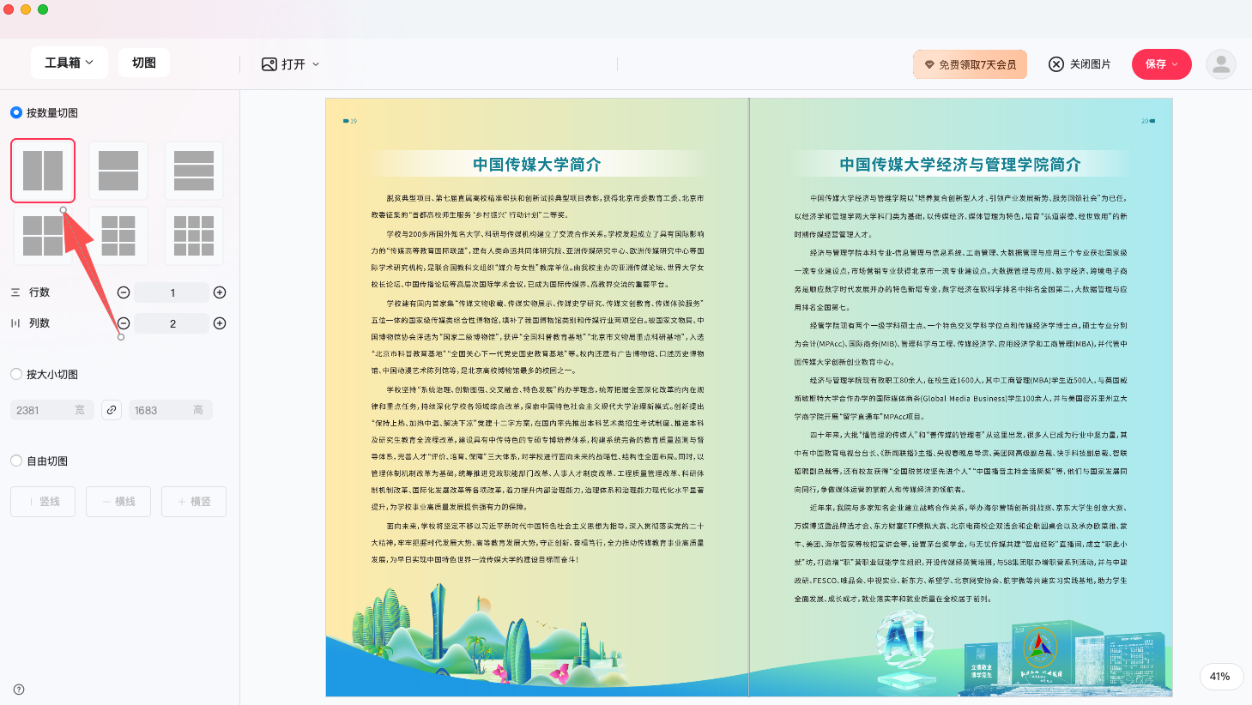Viewport: 1252px width, 705px height.
Task: Select the 按大小切图 radio option
Action: 16,374
